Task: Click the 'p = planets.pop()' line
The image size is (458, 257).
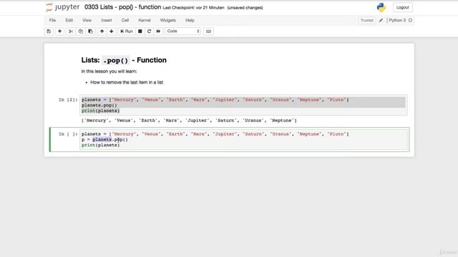Action: click(x=104, y=140)
